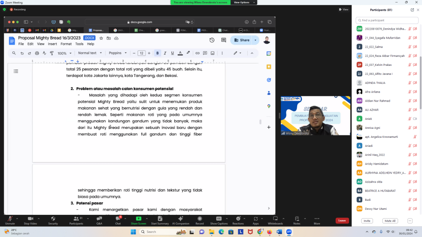422x237 pixels.
Task: Click the insert link icon
Action: click(197, 53)
